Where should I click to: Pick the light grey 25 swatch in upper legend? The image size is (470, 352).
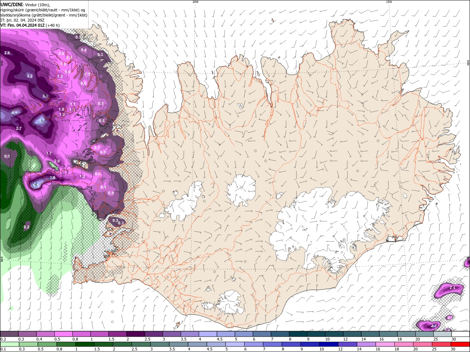click(442, 334)
